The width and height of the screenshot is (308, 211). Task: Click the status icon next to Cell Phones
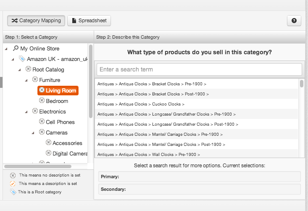tap(42, 121)
